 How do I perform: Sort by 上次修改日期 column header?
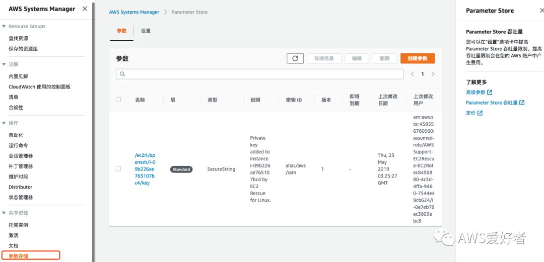[x=387, y=100]
